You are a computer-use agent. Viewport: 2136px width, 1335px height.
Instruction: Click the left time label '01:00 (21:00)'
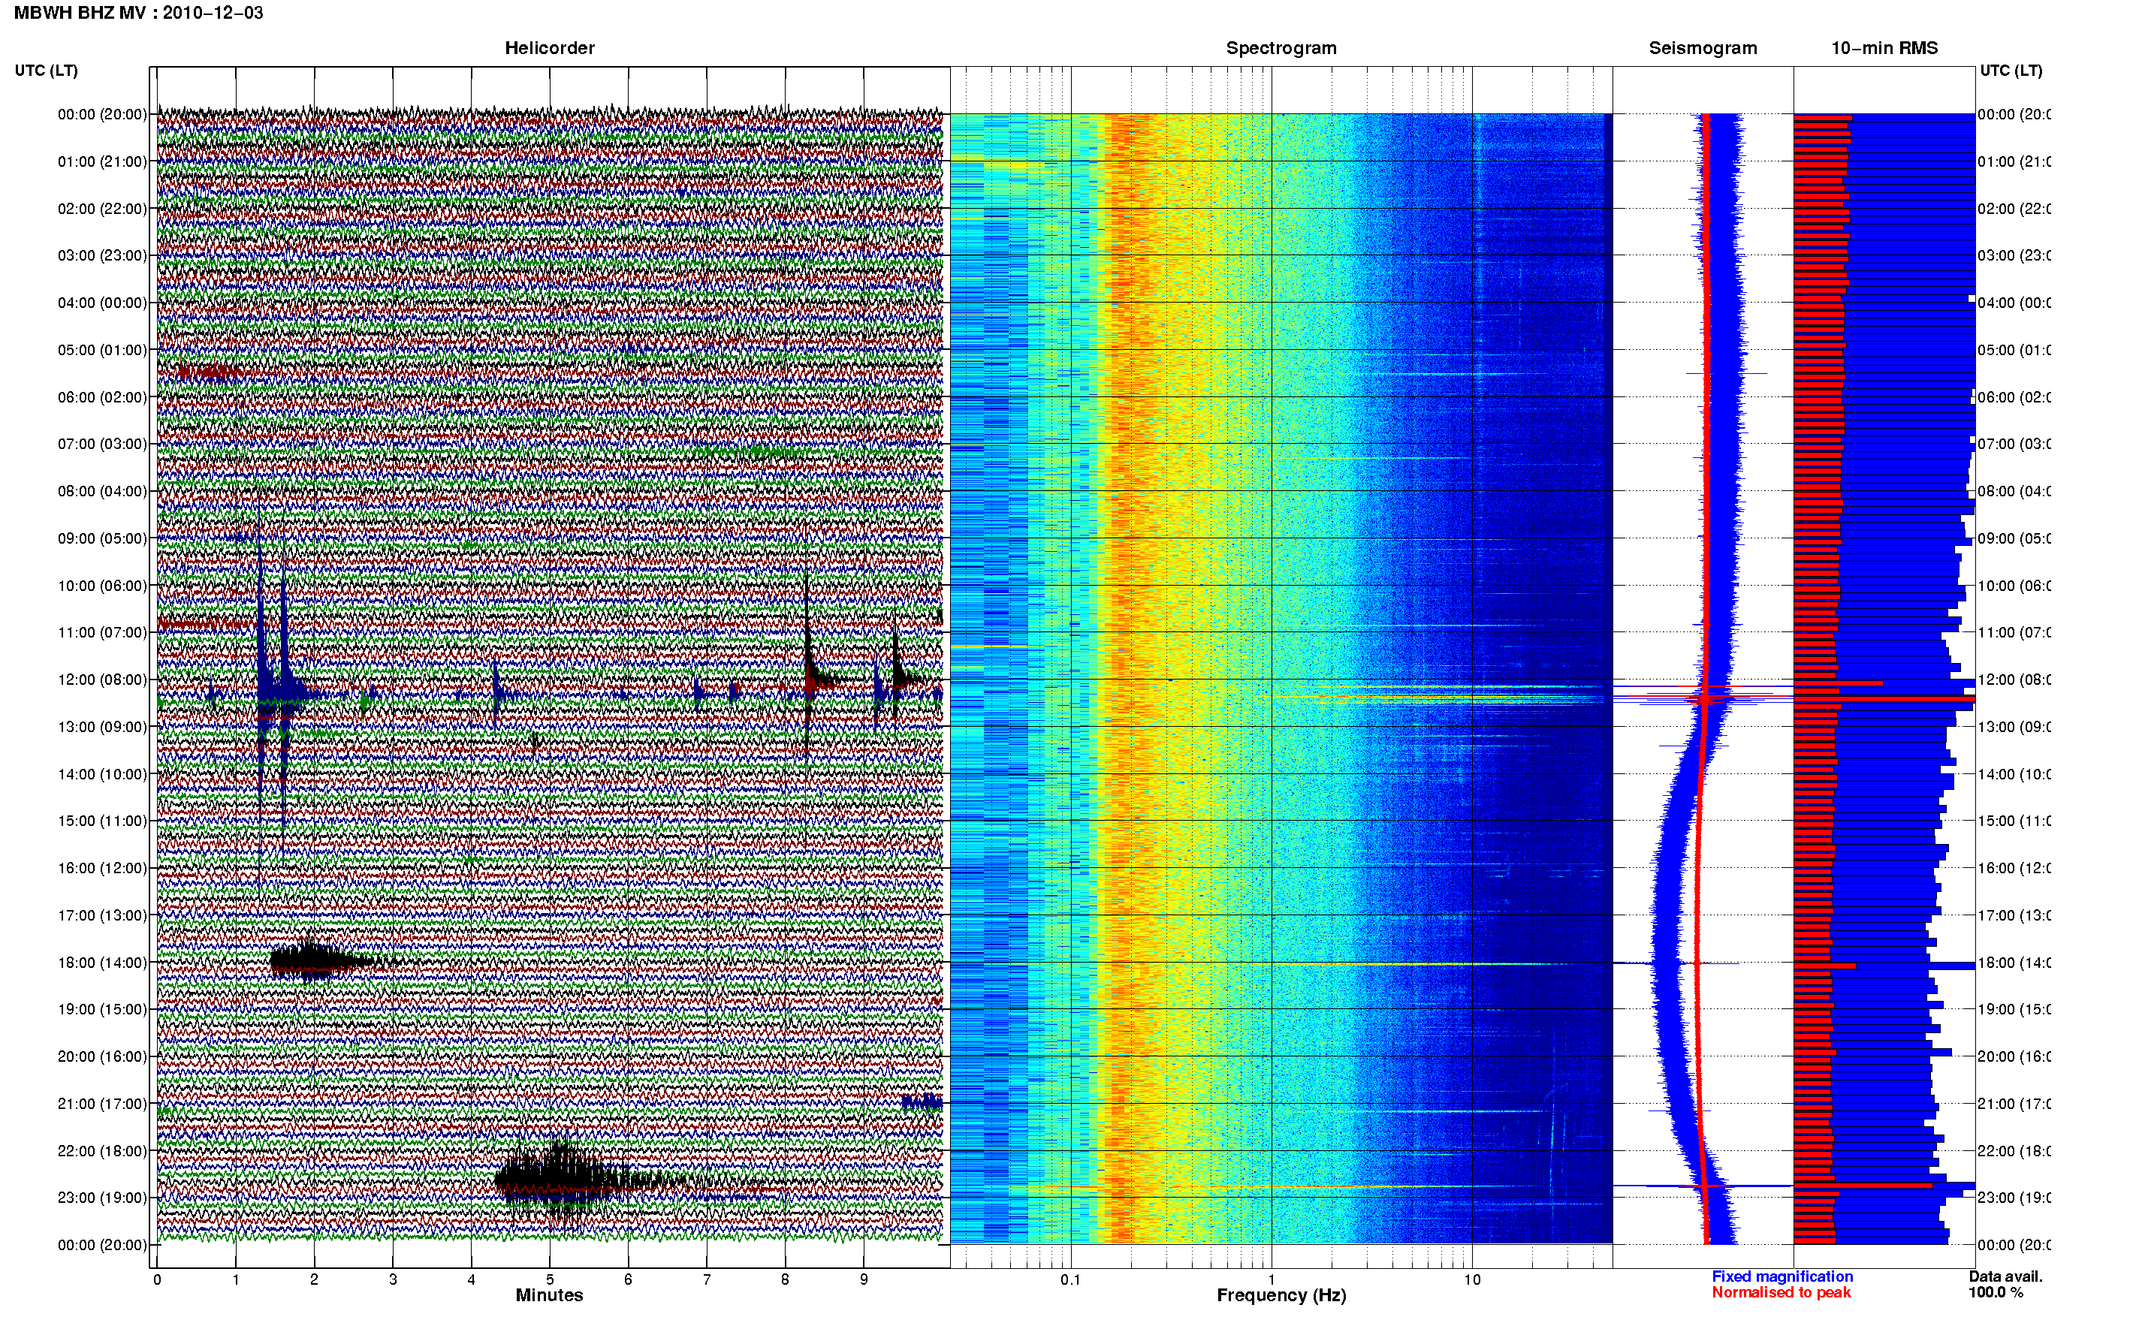[102, 161]
